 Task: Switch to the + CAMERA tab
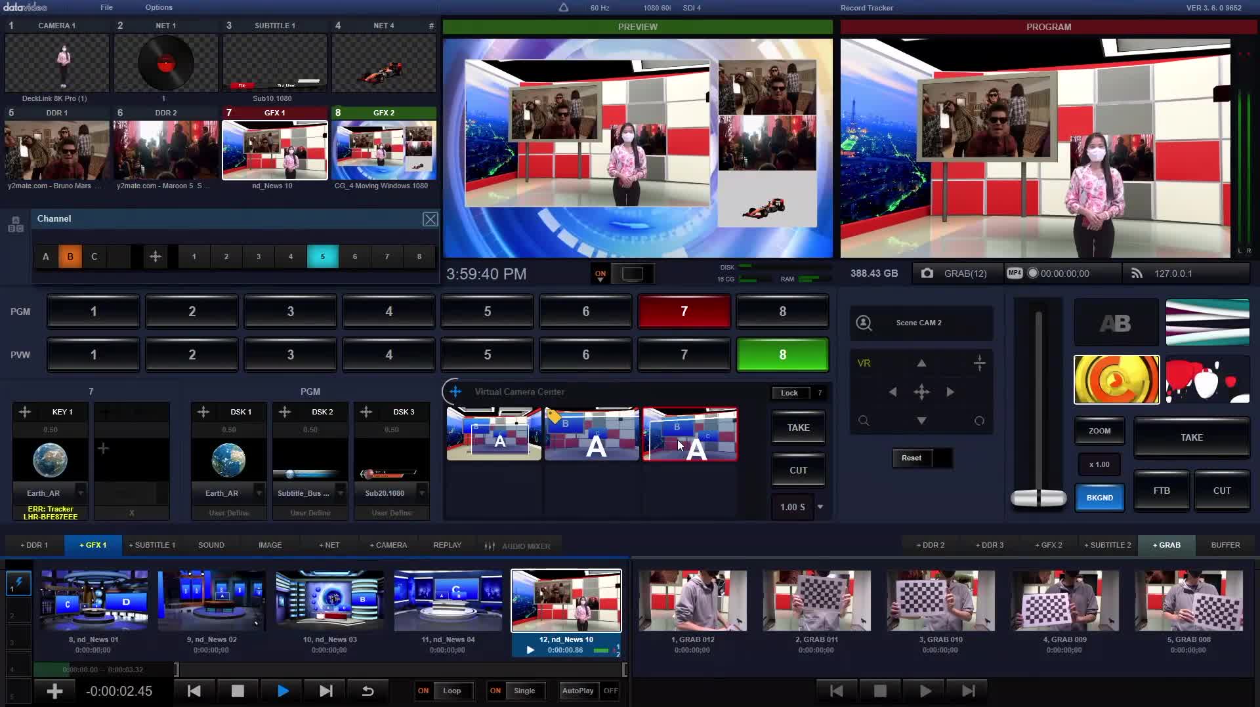pos(388,545)
